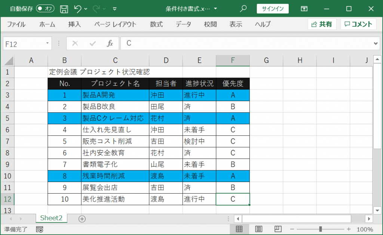Click the Name Box showing F12
Screen dimensions: 383x235
pos(24,44)
